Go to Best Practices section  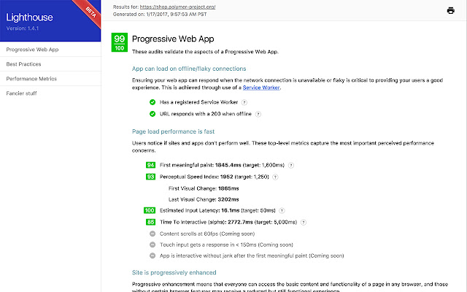pyautogui.click(x=50, y=64)
